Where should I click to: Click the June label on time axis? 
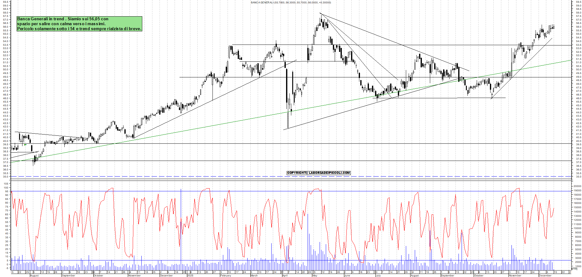click(347, 275)
